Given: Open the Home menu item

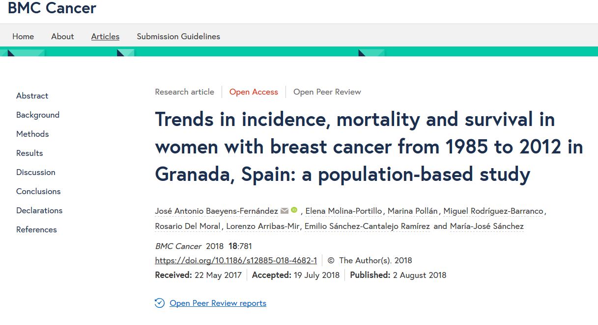Looking at the screenshot, I should [x=23, y=36].
